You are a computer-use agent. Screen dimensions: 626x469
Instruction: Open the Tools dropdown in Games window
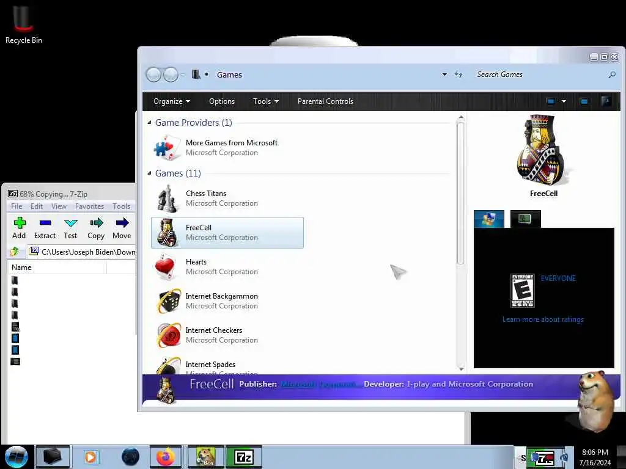click(x=265, y=101)
